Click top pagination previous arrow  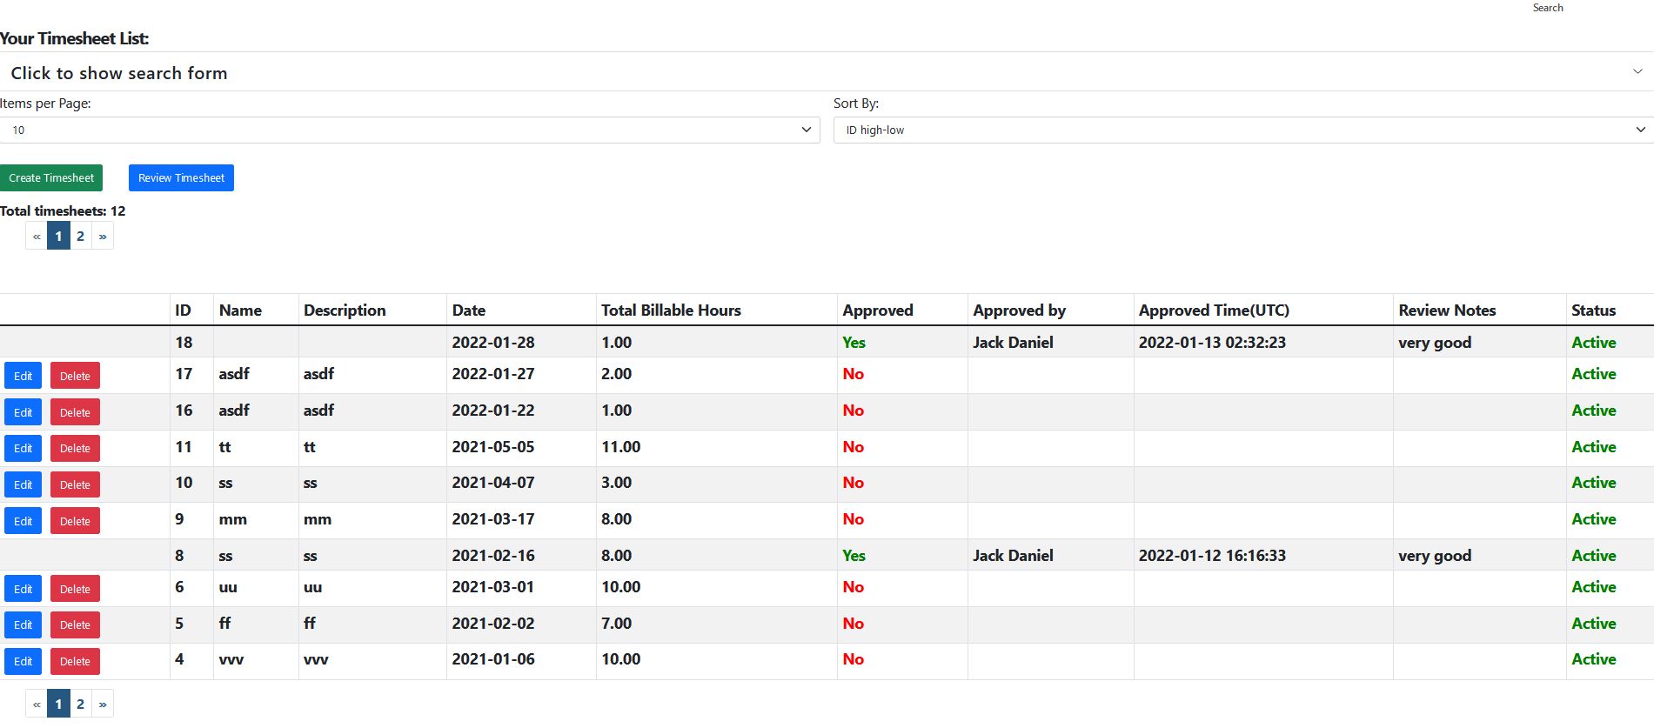(x=37, y=236)
